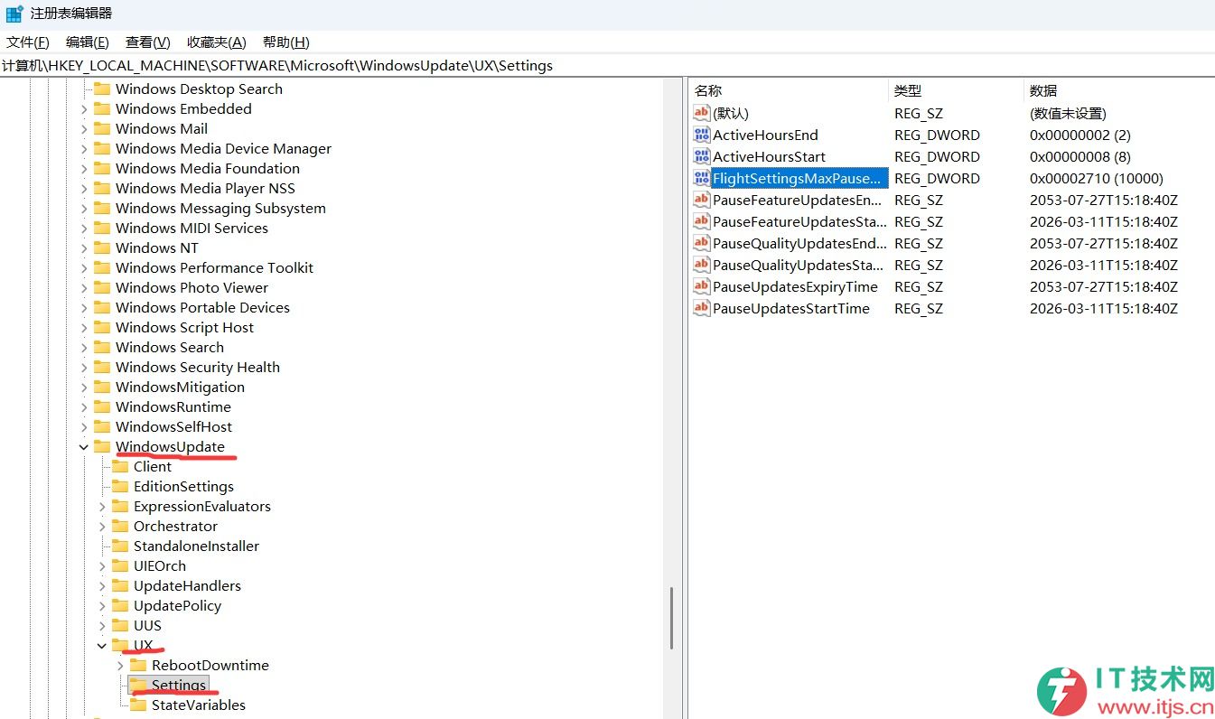Expand the Windows NT key
The image size is (1215, 719).
pyautogui.click(x=84, y=247)
